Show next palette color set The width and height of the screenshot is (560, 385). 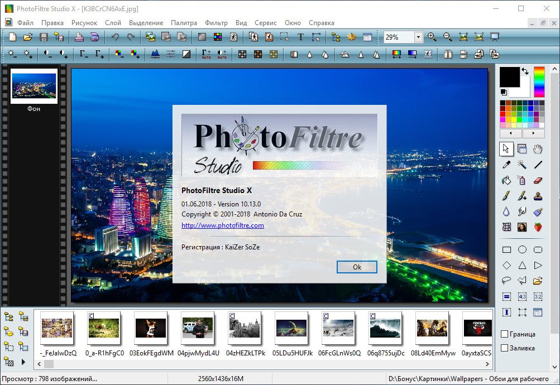(x=534, y=133)
